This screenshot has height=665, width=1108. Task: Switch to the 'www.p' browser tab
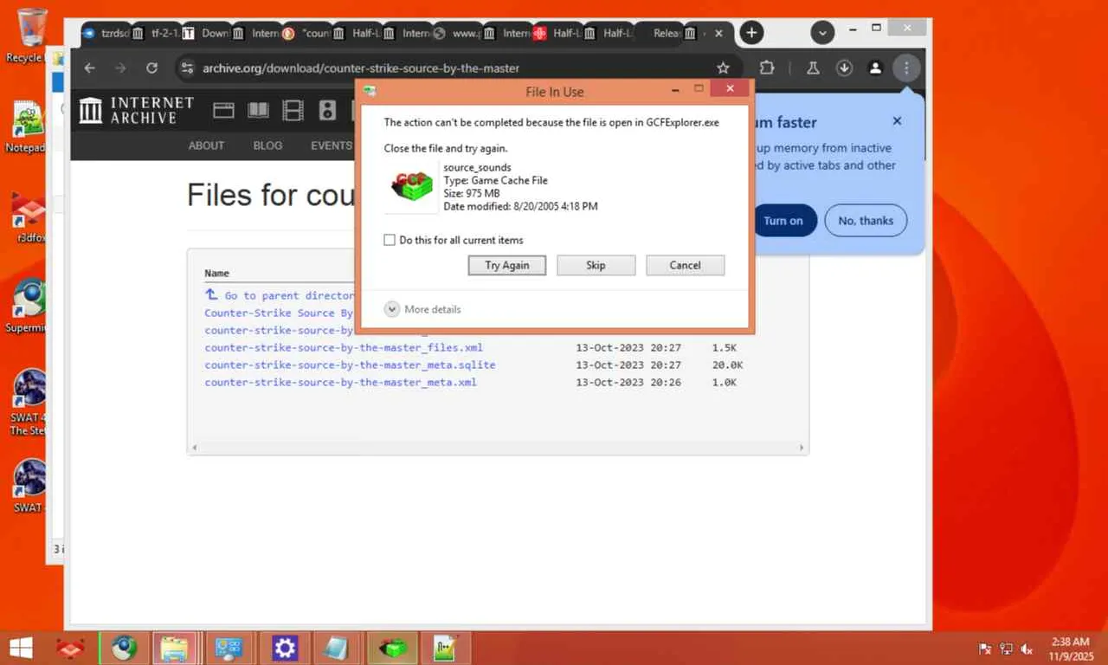coord(457,33)
